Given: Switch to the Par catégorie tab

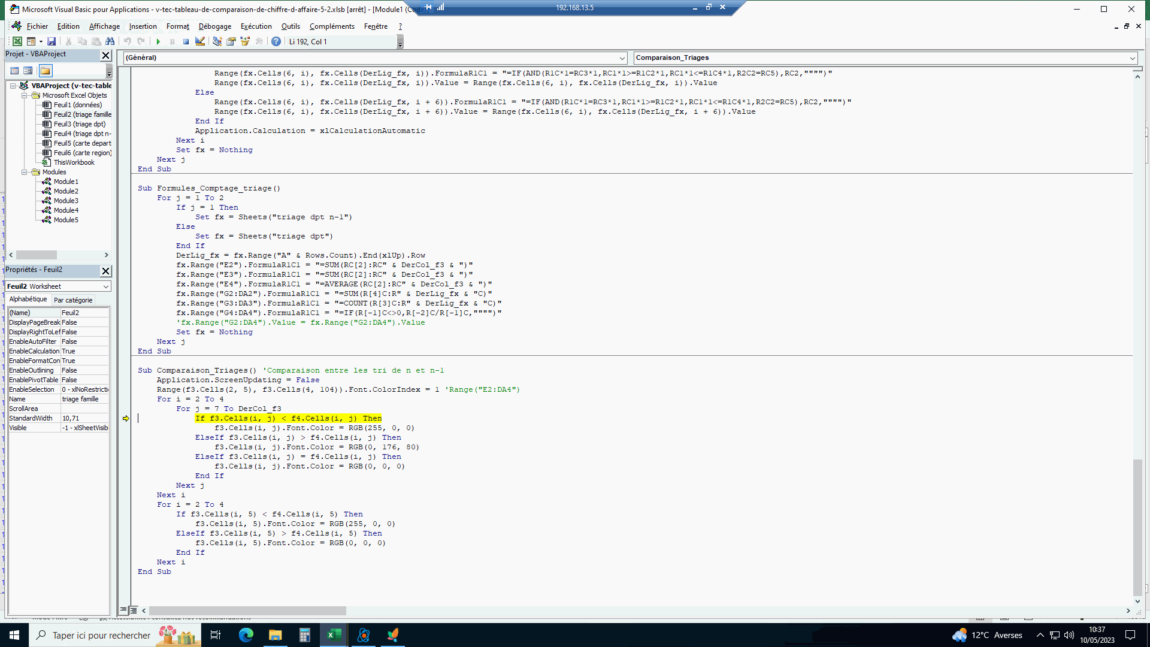Looking at the screenshot, I should point(73,300).
